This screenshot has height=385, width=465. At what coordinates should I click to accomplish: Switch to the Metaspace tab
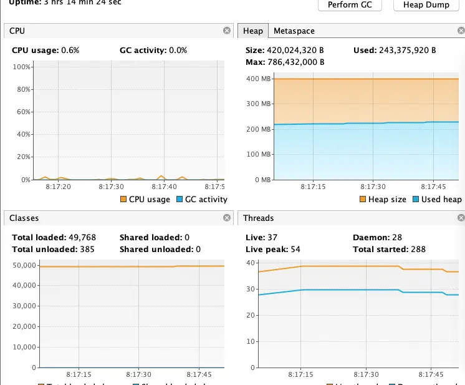click(x=294, y=31)
